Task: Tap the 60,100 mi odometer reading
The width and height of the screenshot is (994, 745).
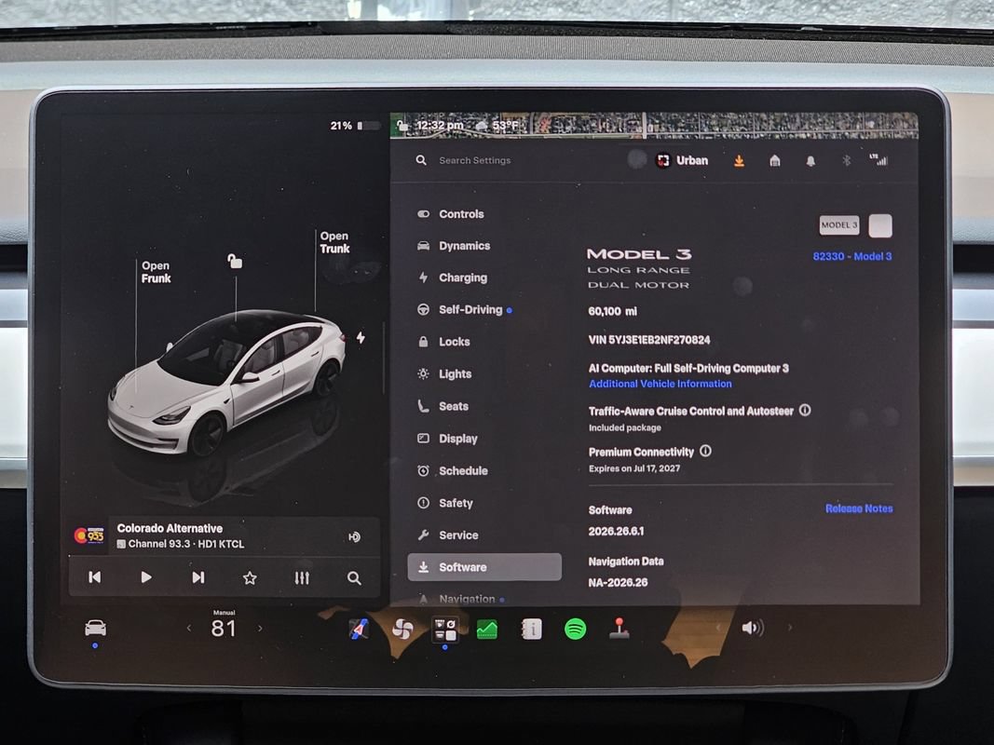Action: (x=612, y=311)
